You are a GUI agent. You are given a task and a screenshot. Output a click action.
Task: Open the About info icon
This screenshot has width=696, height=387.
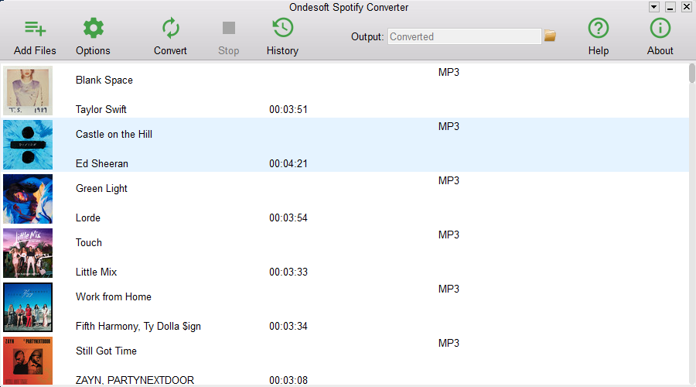tap(660, 29)
